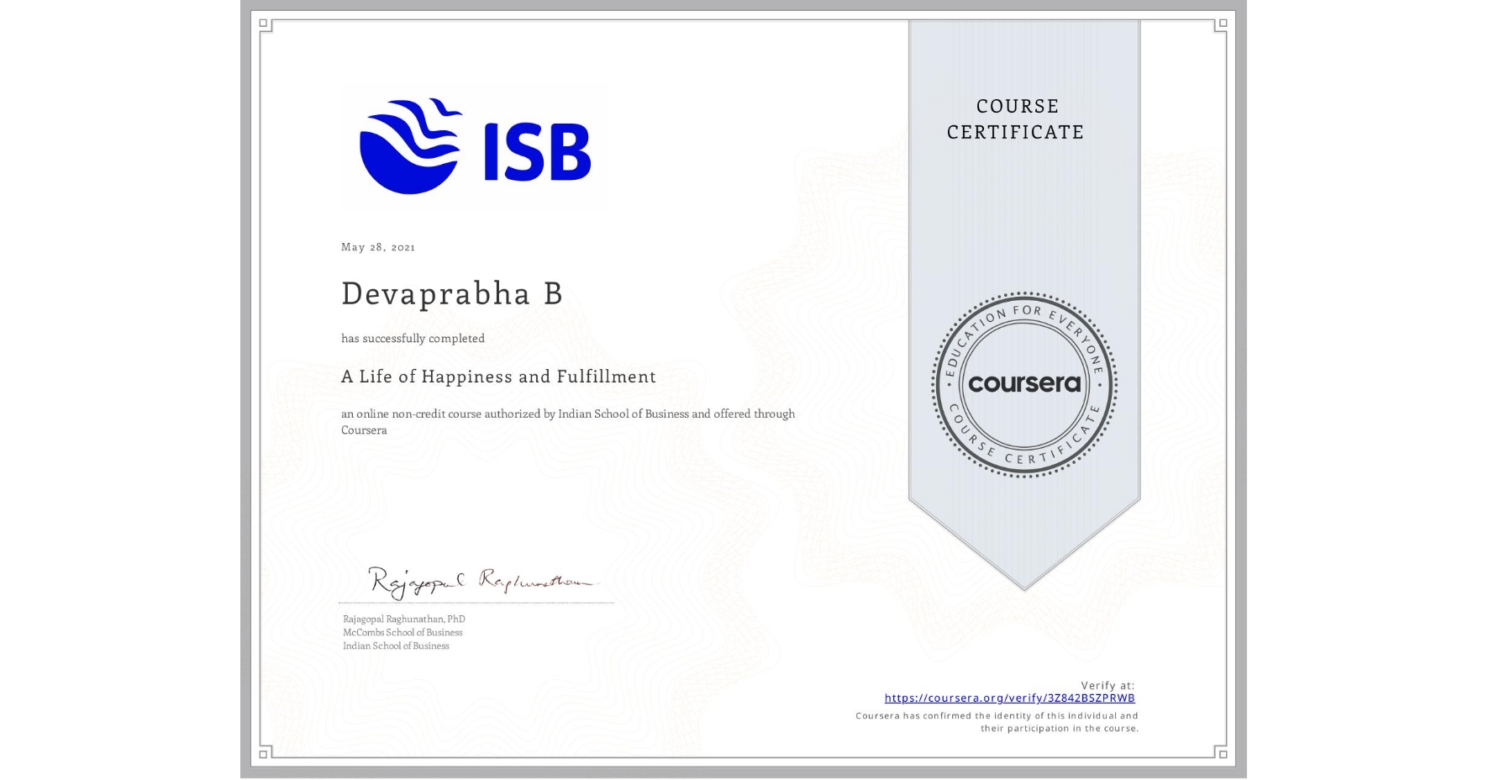Click the Verify at label

(1108, 684)
